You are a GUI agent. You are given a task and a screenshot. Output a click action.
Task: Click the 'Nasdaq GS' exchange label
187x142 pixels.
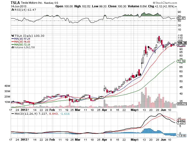pyautogui.click(x=51, y=3)
